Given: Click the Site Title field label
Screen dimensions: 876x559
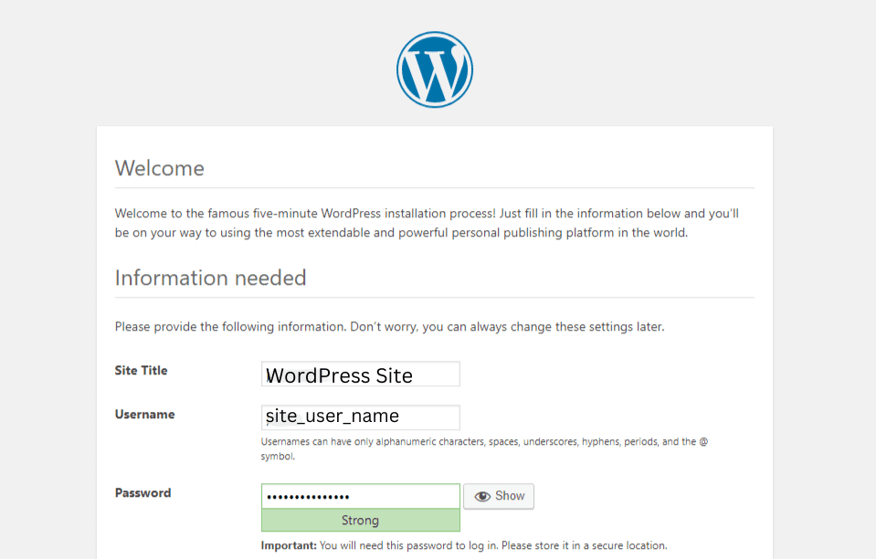Looking at the screenshot, I should click(141, 370).
